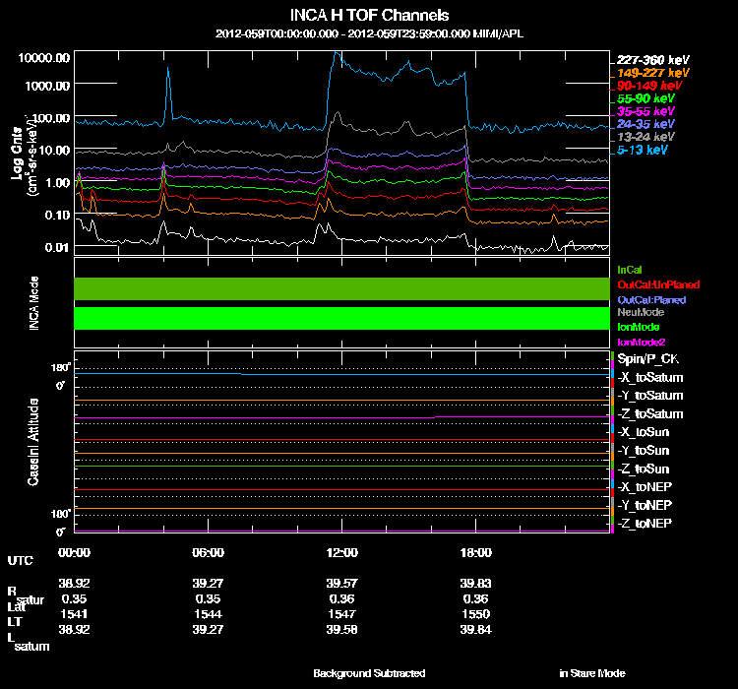
Task: Click the -Z_toNEP attitude legend entry
Action: pyautogui.click(x=645, y=522)
